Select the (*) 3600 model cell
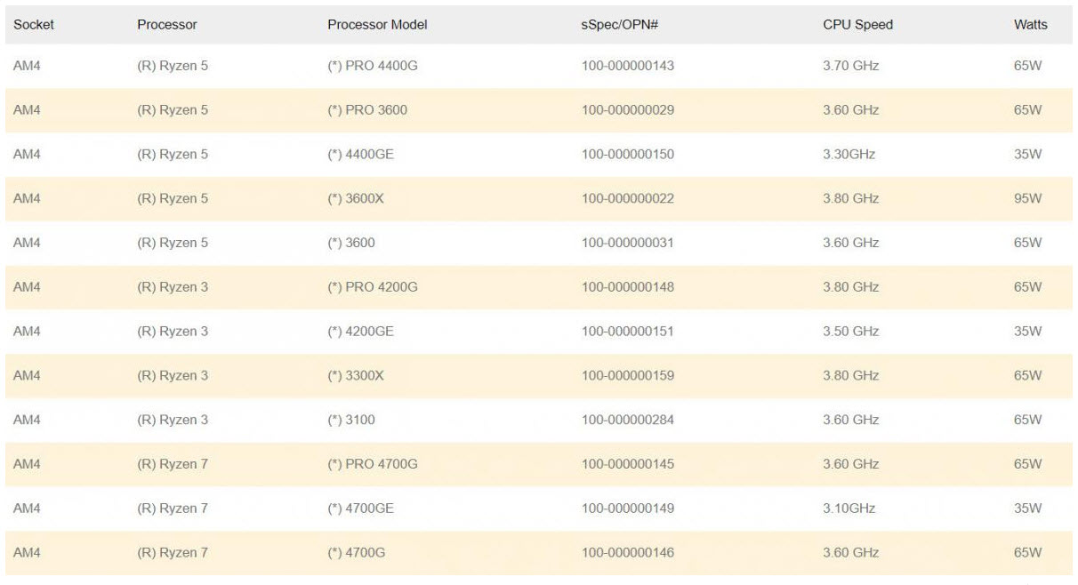This screenshot has height=585, width=1078. click(351, 243)
